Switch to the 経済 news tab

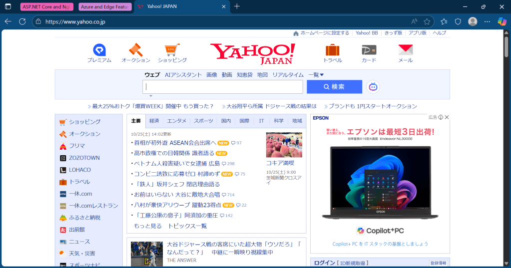(154, 121)
